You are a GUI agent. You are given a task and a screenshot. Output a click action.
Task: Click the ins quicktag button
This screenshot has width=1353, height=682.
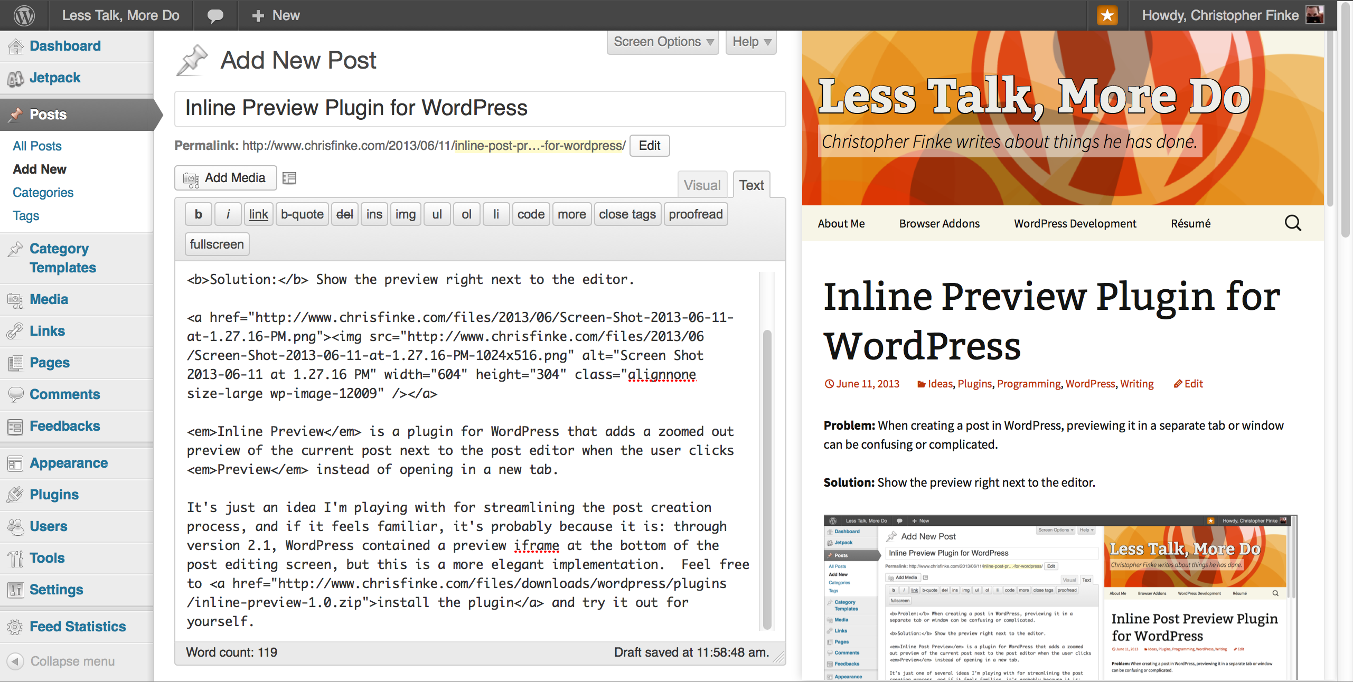(374, 214)
